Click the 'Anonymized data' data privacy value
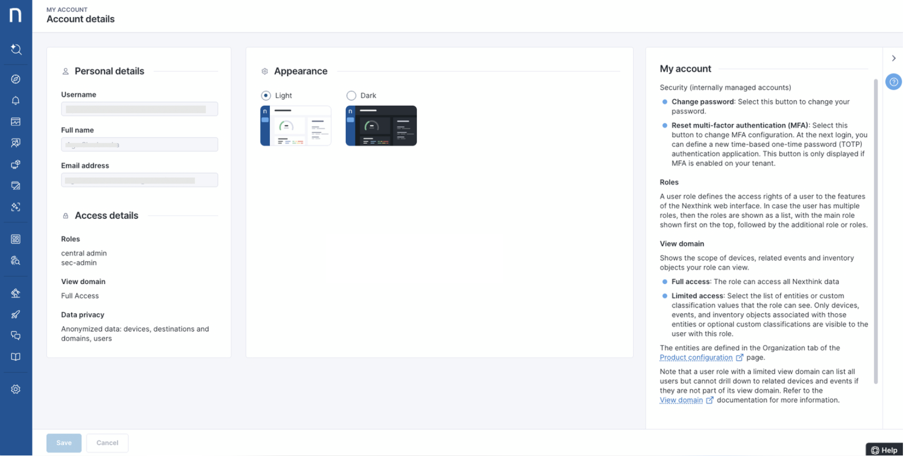The height and width of the screenshot is (456, 904). [x=135, y=334]
